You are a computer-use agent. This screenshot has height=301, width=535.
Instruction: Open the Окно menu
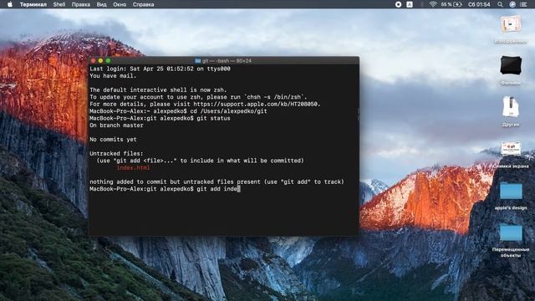tap(120, 4)
